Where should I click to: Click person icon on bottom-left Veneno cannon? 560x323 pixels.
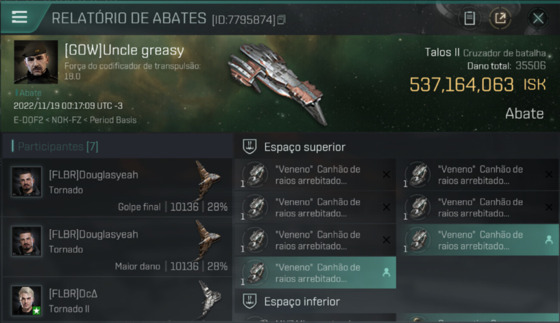pos(386,273)
